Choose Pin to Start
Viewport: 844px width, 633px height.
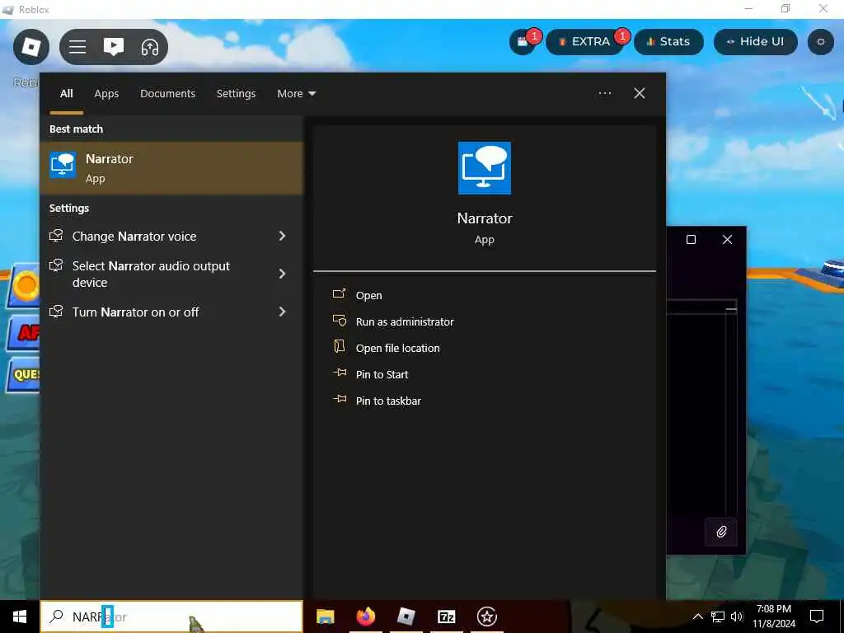382,375
